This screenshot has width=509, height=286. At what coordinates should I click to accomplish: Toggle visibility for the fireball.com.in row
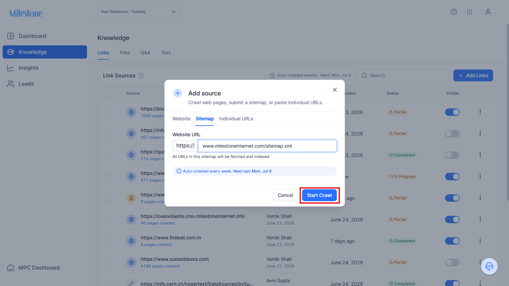452,241
